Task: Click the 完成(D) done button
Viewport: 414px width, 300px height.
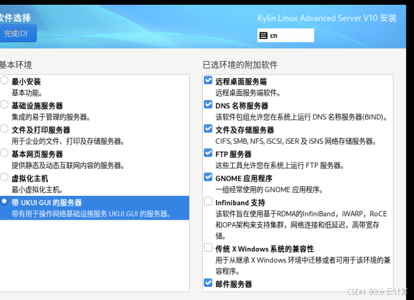Action: click(x=18, y=34)
